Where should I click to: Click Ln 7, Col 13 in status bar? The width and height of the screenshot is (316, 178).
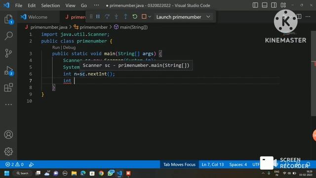coord(213,165)
